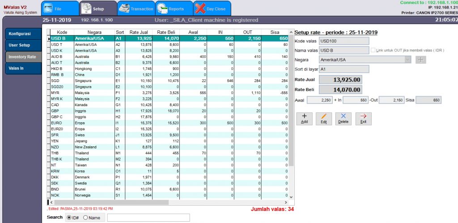Open the Day Close toolbar tab
Screen dimensions: 458x223
tap(212, 8)
